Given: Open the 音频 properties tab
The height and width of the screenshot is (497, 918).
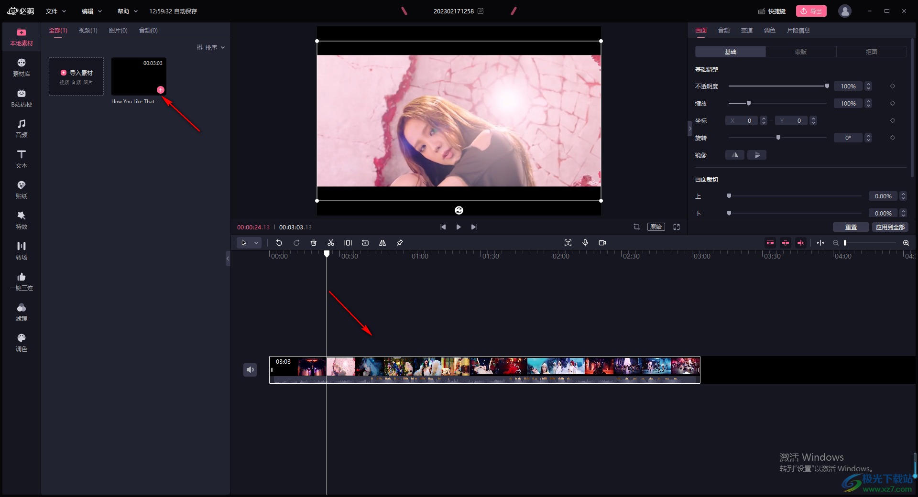Looking at the screenshot, I should click(x=724, y=30).
